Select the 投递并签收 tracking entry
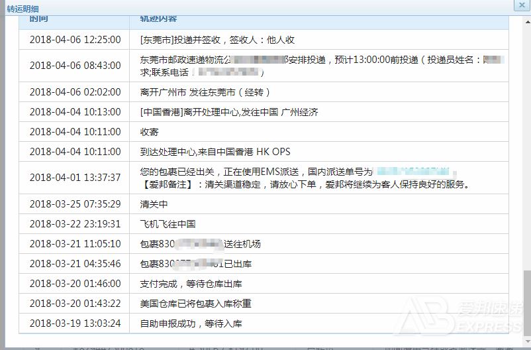This screenshot has width=531, height=350. (x=217, y=40)
